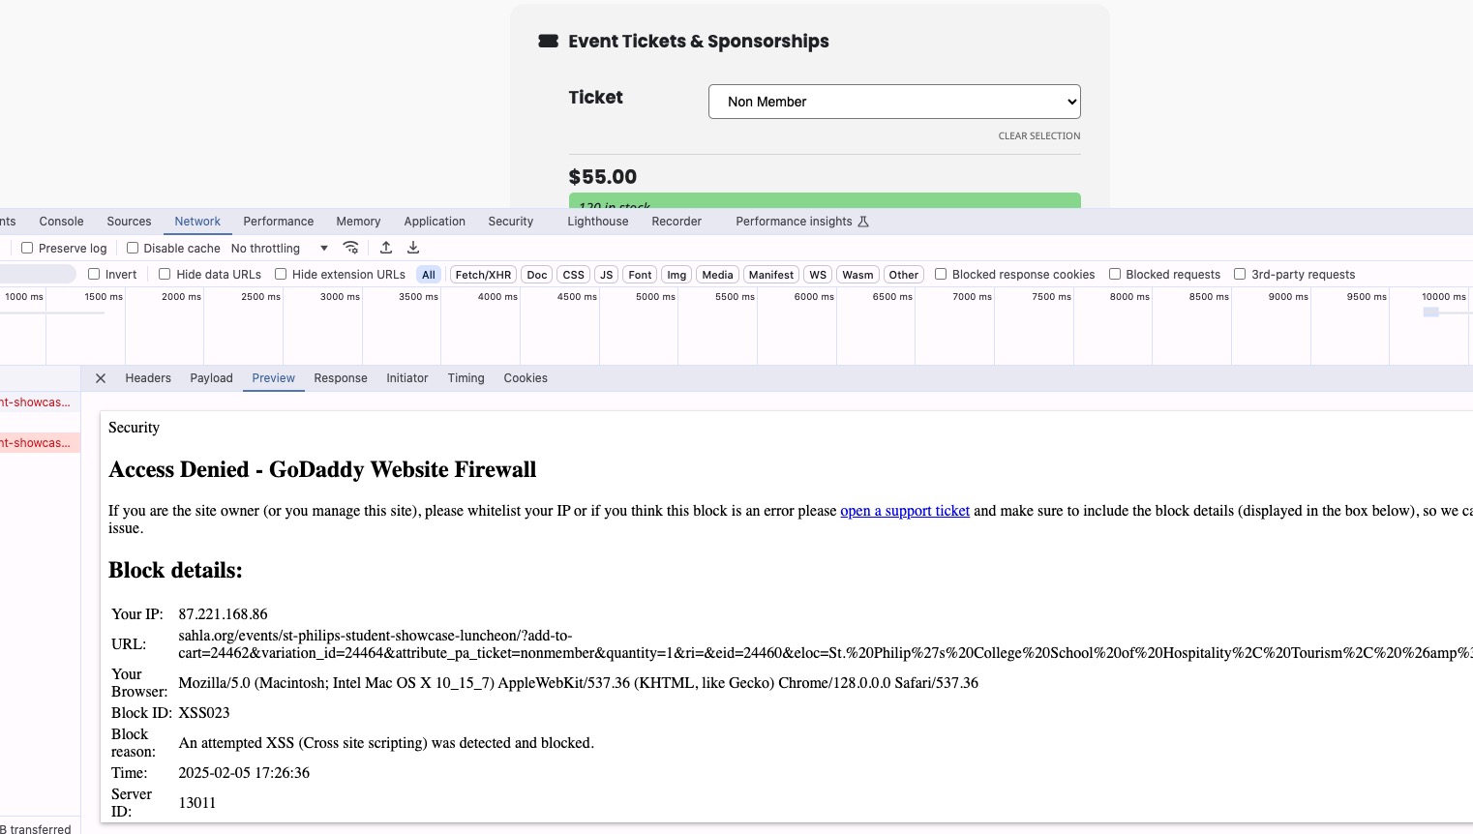Open the Headers tab
The image size is (1473, 834).
148,378
